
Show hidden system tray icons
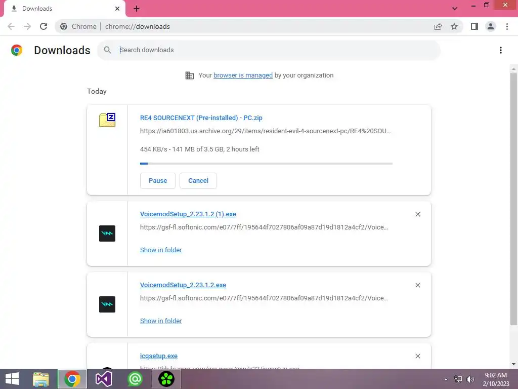pyautogui.click(x=446, y=379)
